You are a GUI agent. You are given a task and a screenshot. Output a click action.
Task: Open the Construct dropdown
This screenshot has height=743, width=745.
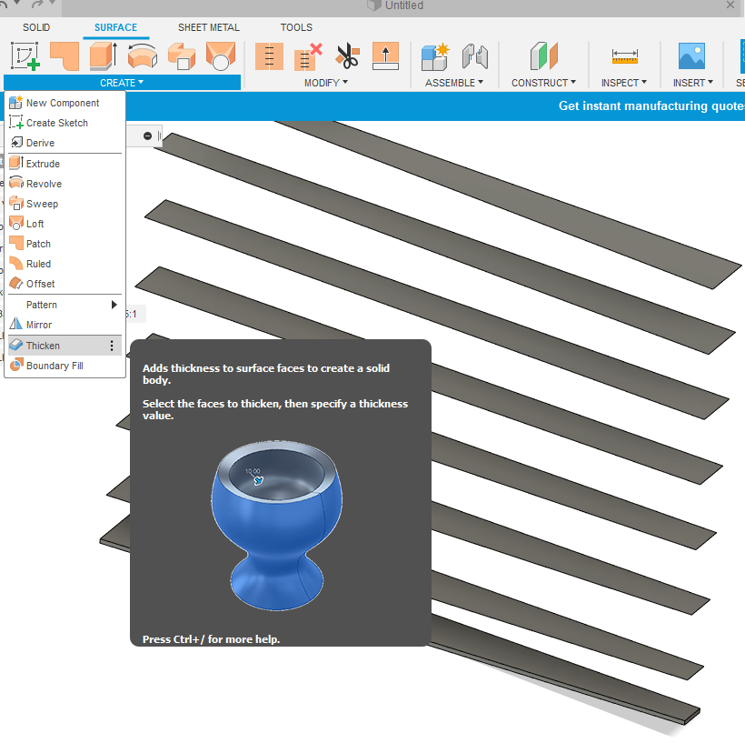click(543, 82)
